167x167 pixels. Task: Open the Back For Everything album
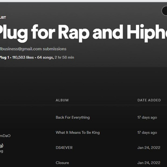pyautogui.click(x=73, y=117)
